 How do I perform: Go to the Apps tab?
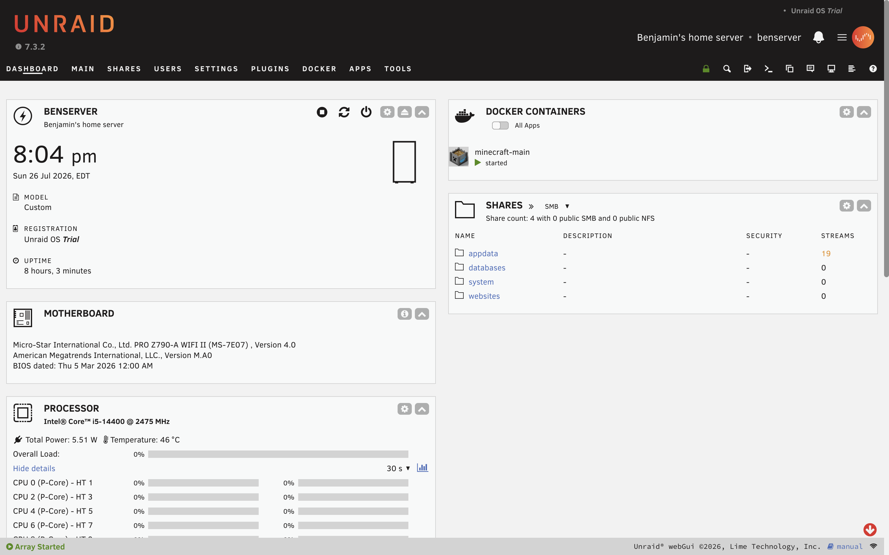tap(360, 69)
